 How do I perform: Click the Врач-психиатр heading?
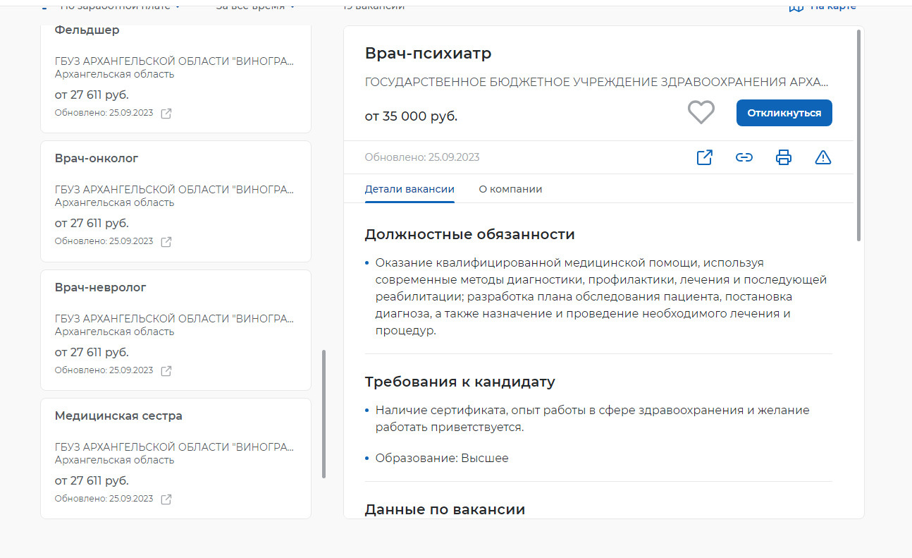pos(429,53)
